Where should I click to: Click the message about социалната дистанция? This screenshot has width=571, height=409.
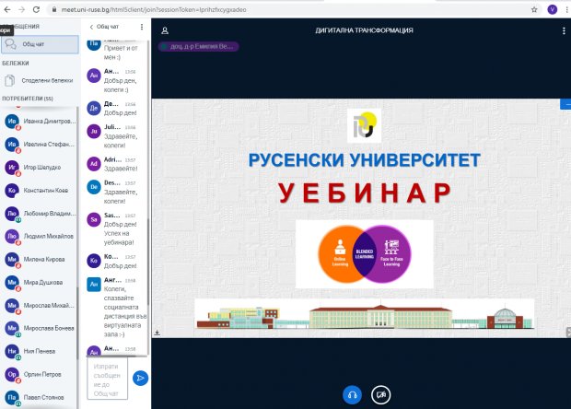tap(117, 307)
